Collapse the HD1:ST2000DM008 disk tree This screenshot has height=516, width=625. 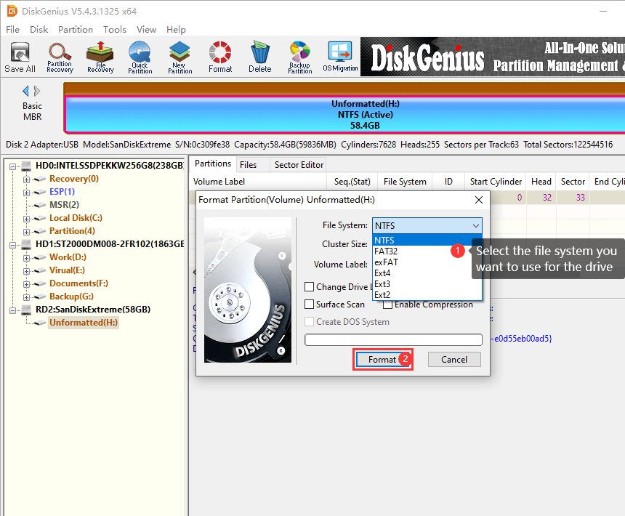click(11, 243)
